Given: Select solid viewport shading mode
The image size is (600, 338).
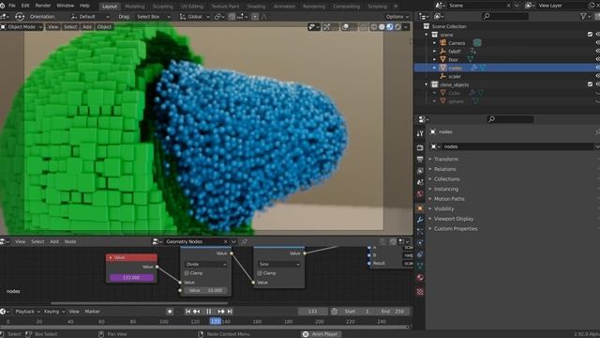Looking at the screenshot, I should [x=382, y=27].
